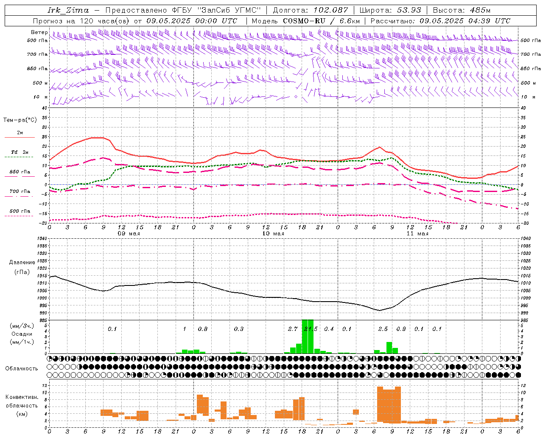This screenshot has height=435, width=543.
Task: Click the model name 'COSMO-RU / 6.6км'
Action: point(321,21)
